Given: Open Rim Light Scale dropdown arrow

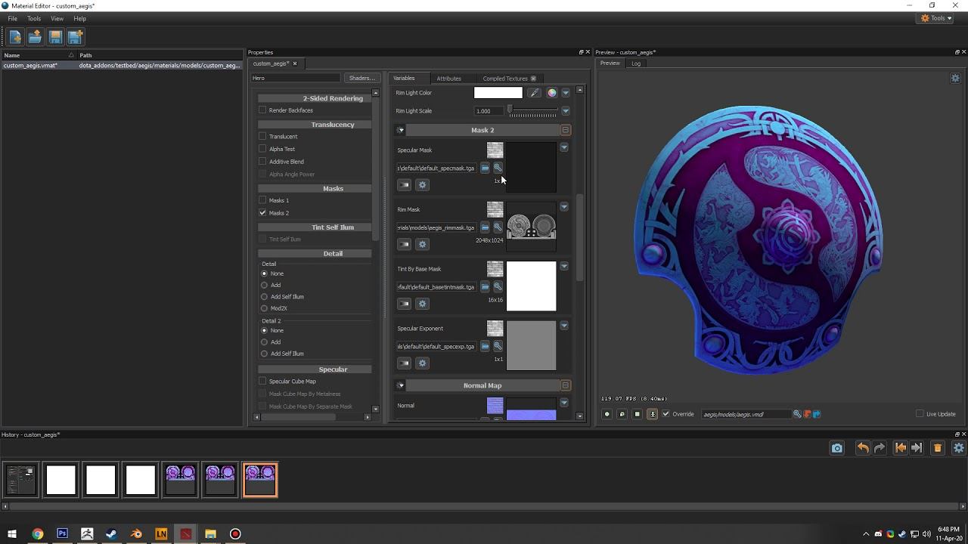Looking at the screenshot, I should [565, 111].
